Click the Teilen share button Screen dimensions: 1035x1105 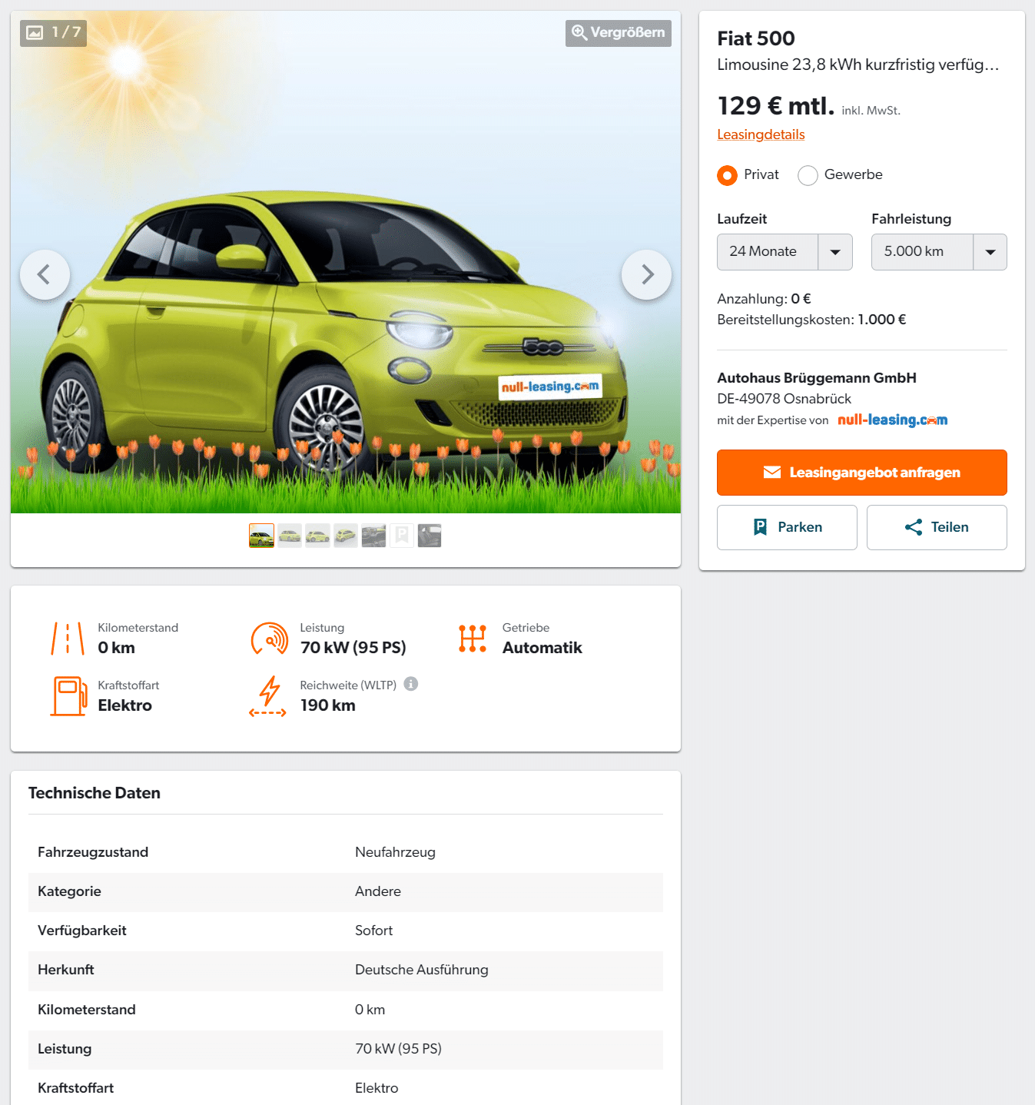(x=937, y=527)
